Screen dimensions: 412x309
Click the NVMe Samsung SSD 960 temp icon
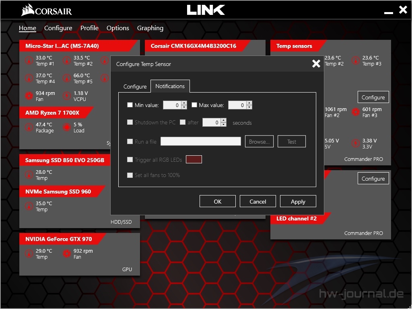tap(29, 206)
